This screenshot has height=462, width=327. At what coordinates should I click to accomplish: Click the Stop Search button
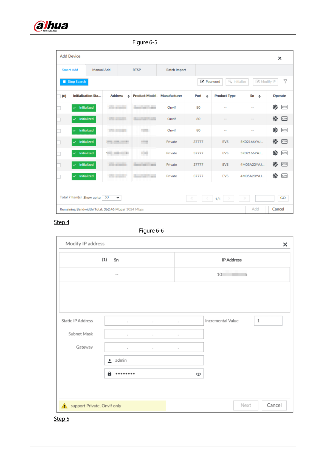click(74, 82)
